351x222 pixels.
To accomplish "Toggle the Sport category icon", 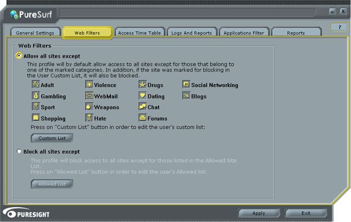I will tap(36, 107).
